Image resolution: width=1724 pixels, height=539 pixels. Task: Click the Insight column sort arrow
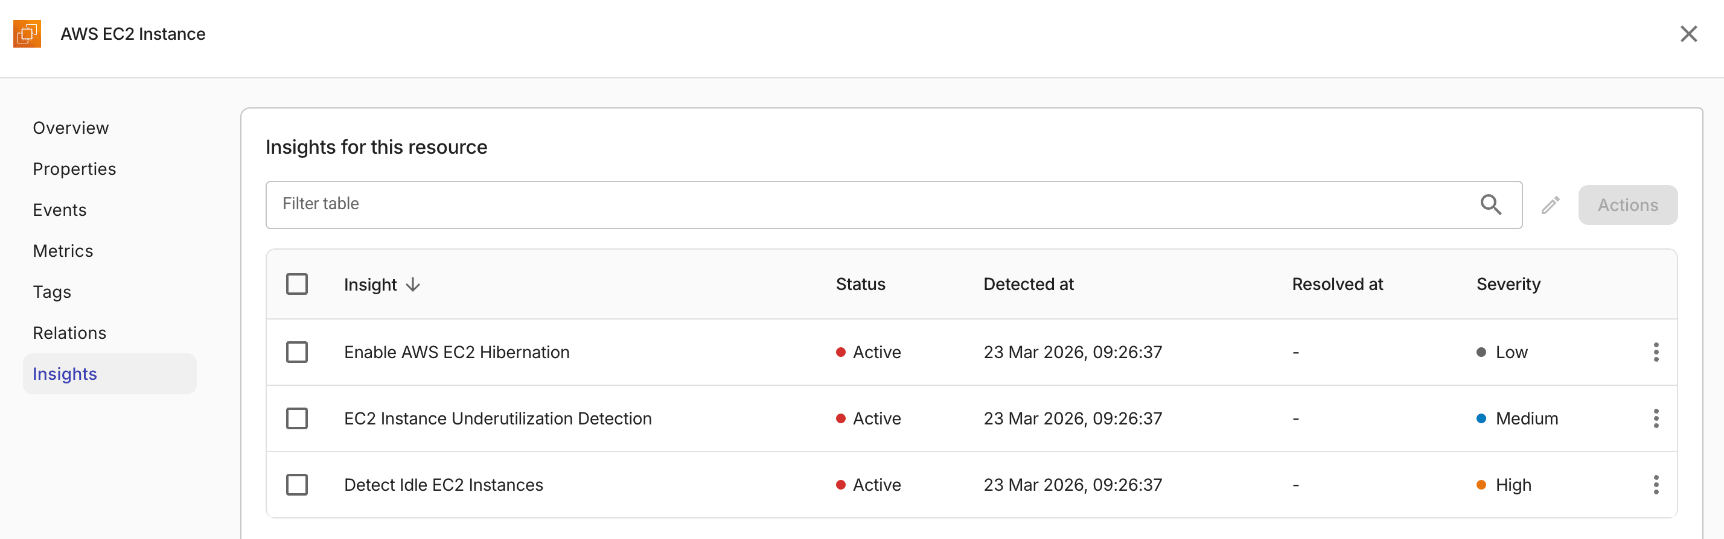point(413,284)
